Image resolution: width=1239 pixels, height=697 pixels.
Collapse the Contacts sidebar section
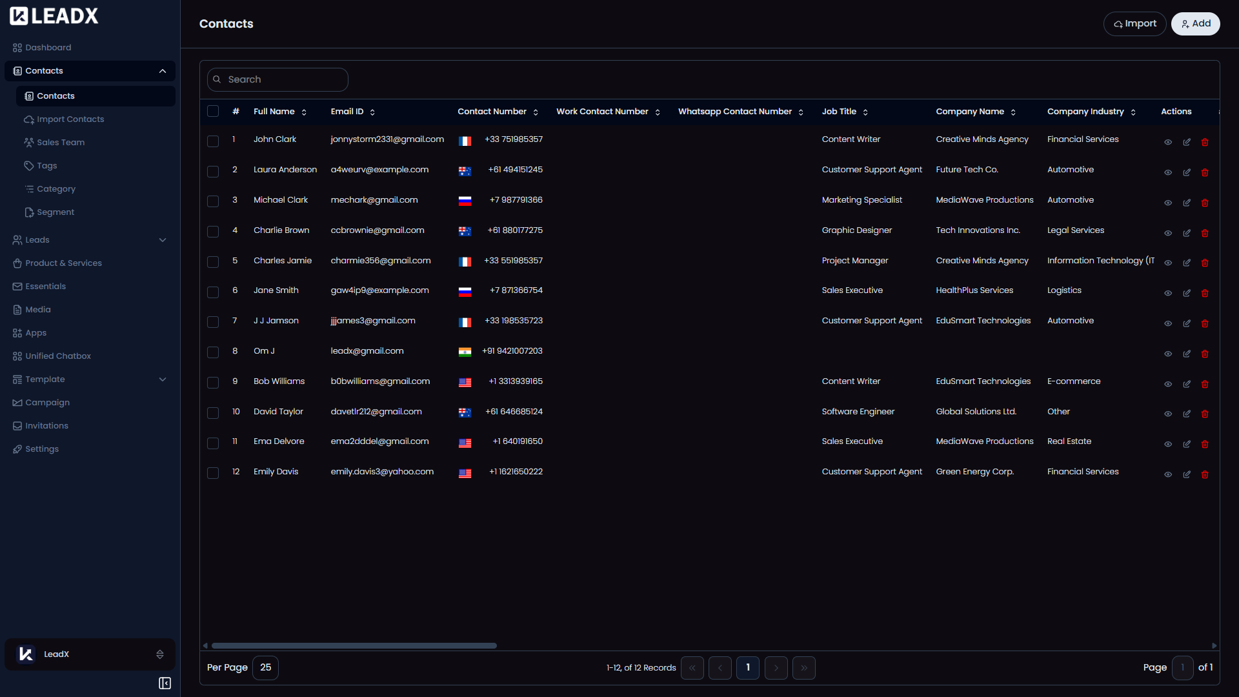163,70
